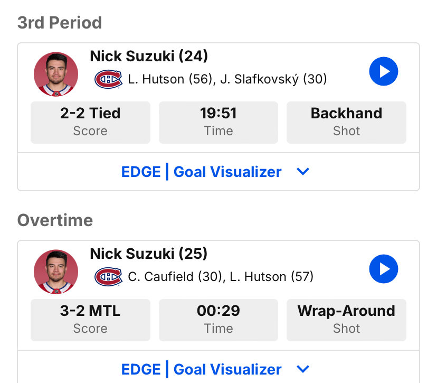Play the Nick Suzuki (24) goal video
Image resolution: width=437 pixels, height=383 pixels.
click(384, 71)
